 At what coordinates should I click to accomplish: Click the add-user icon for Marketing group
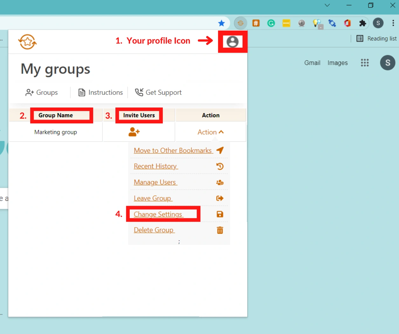point(134,132)
